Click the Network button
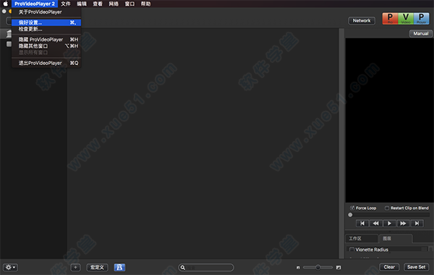The height and width of the screenshot is (275, 434). click(x=362, y=20)
